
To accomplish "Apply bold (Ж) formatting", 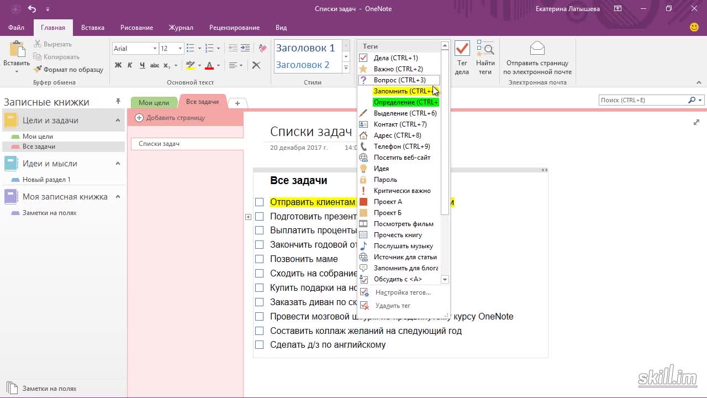I will [118, 65].
